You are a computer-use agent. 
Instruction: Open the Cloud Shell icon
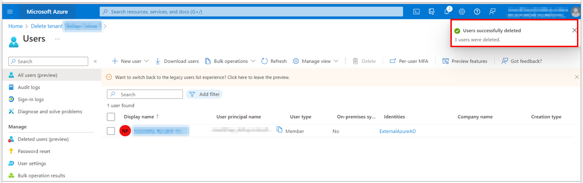(x=416, y=12)
